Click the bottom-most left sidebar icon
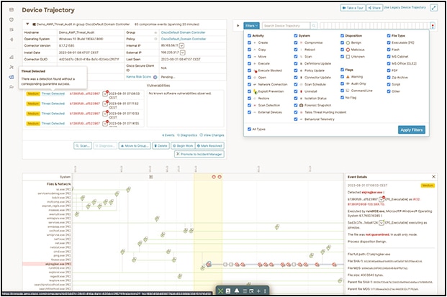Screen dimensions: 447x297 coord(12,87)
